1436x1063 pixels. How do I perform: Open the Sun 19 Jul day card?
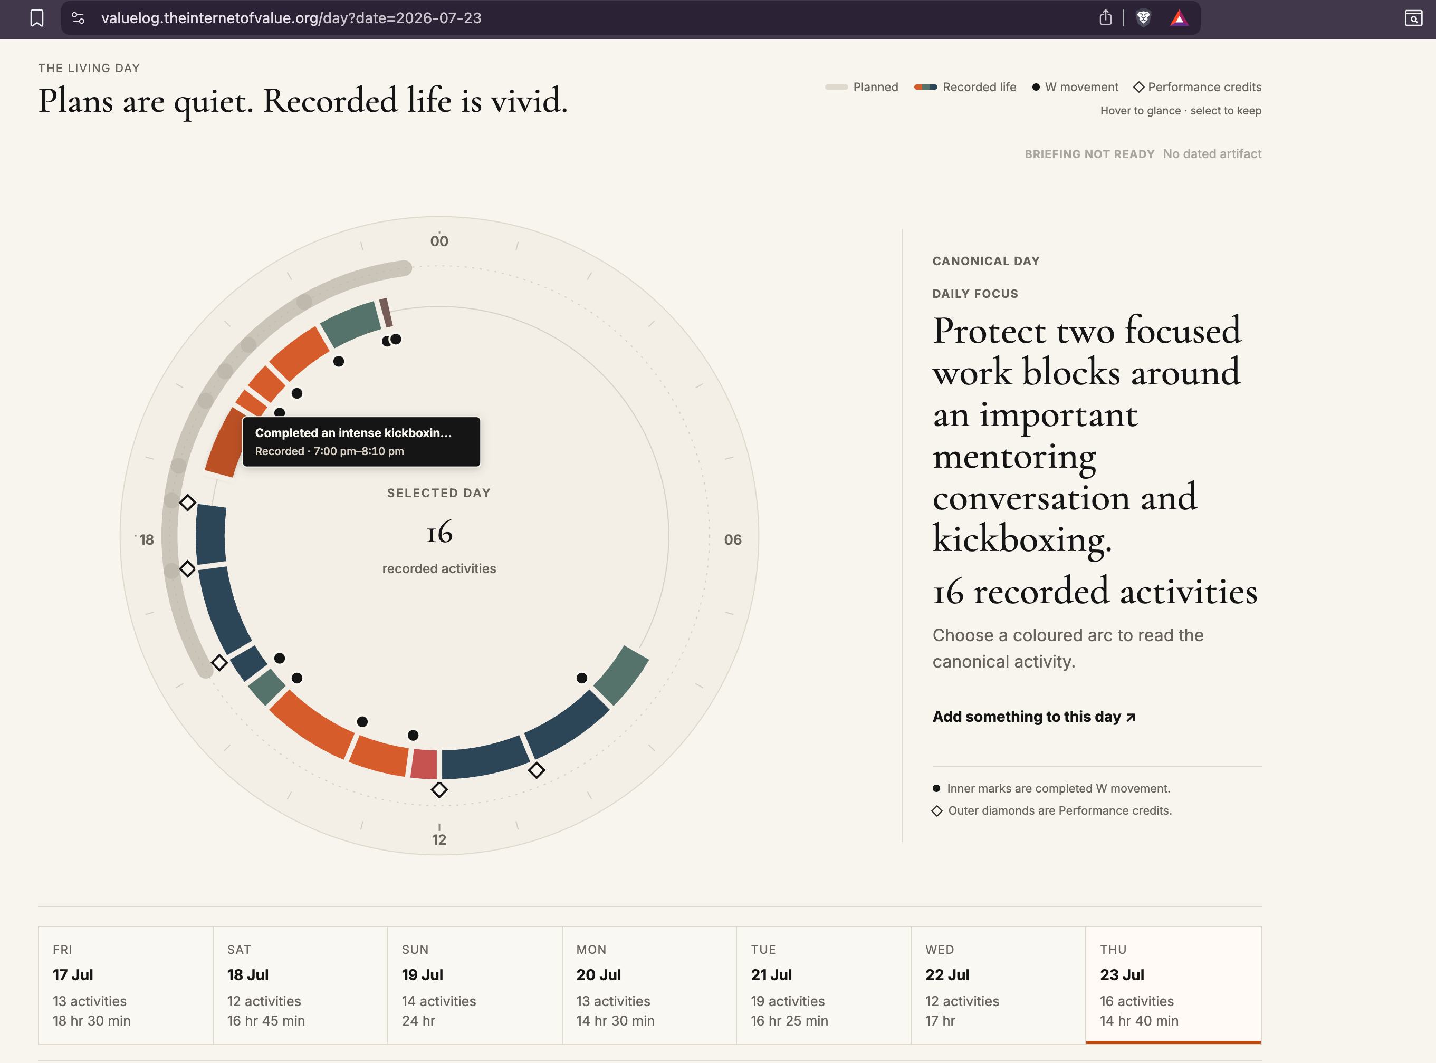[474, 984]
